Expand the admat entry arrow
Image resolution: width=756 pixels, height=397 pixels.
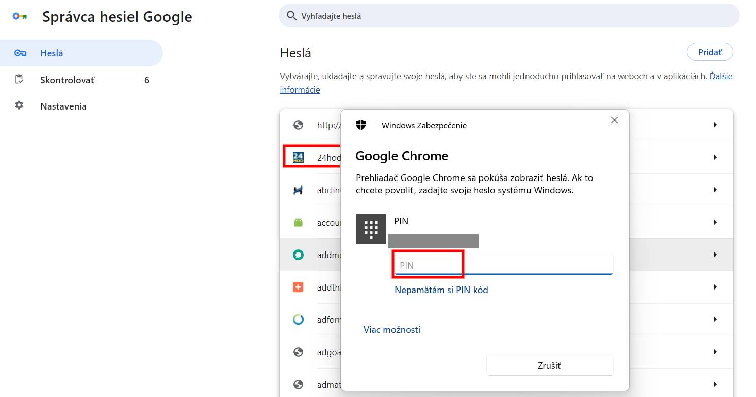[715, 384]
